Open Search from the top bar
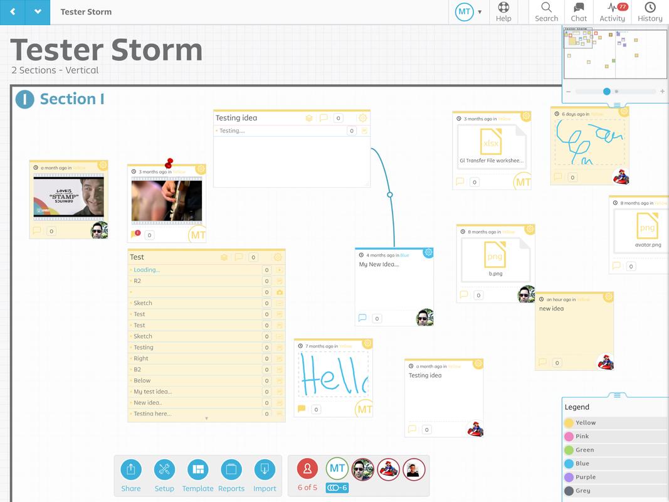This screenshot has width=669, height=502. tap(545, 11)
